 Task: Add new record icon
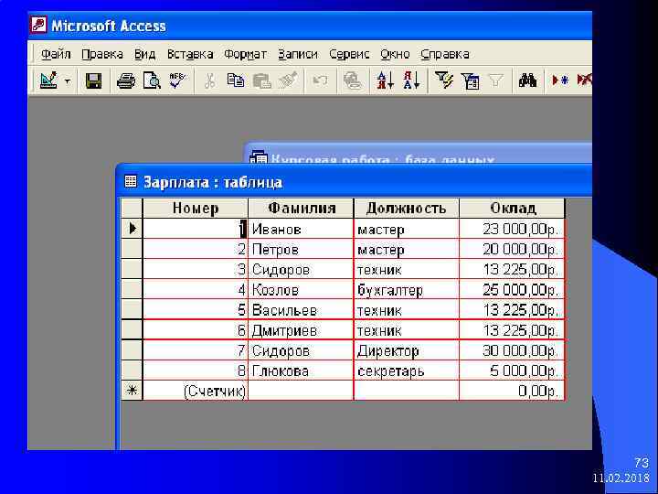tap(560, 81)
